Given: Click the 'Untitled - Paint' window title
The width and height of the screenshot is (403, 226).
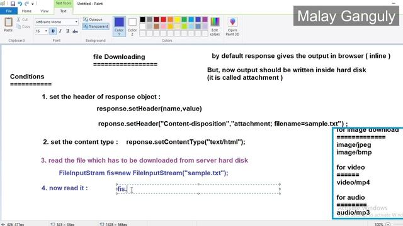Looking at the screenshot, I should tap(90, 4).
